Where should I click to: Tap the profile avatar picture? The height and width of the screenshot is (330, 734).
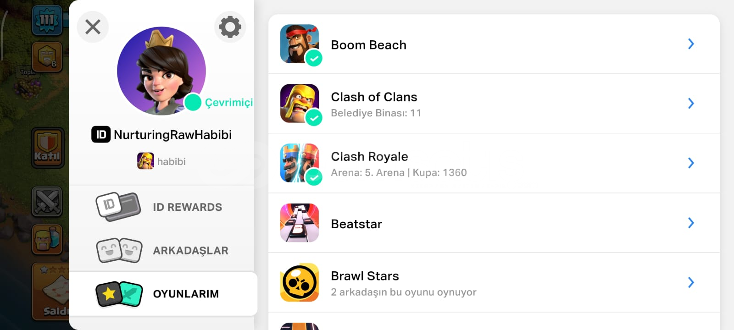point(161,70)
